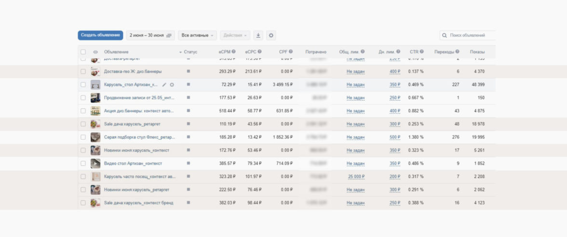
Task: Expand the Действия actions dropdown
Action: [x=235, y=35]
